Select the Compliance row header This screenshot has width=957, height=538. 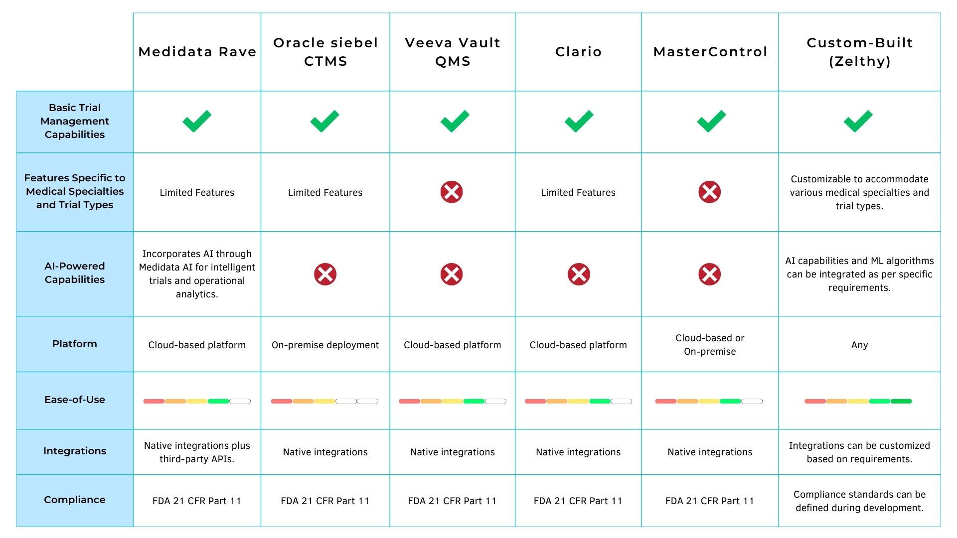(x=75, y=500)
